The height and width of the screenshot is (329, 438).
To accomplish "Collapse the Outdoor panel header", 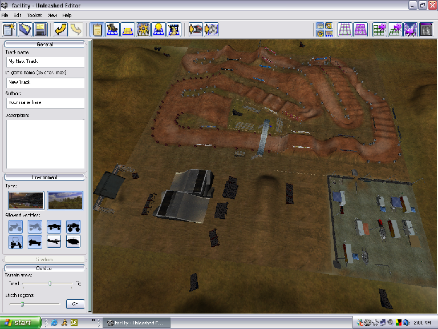I will tap(44, 268).
